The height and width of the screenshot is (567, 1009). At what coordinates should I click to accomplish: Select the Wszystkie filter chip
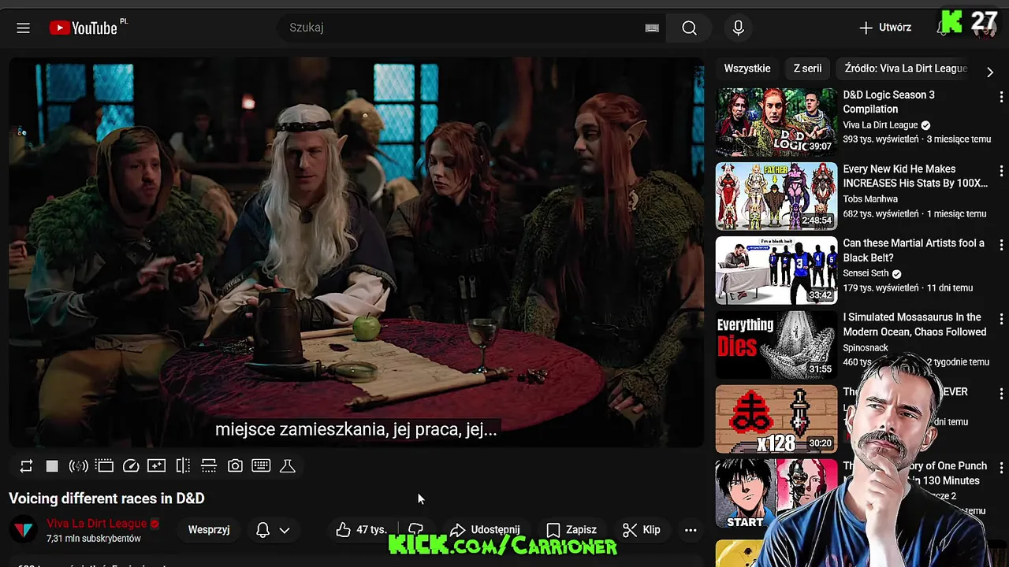(747, 69)
